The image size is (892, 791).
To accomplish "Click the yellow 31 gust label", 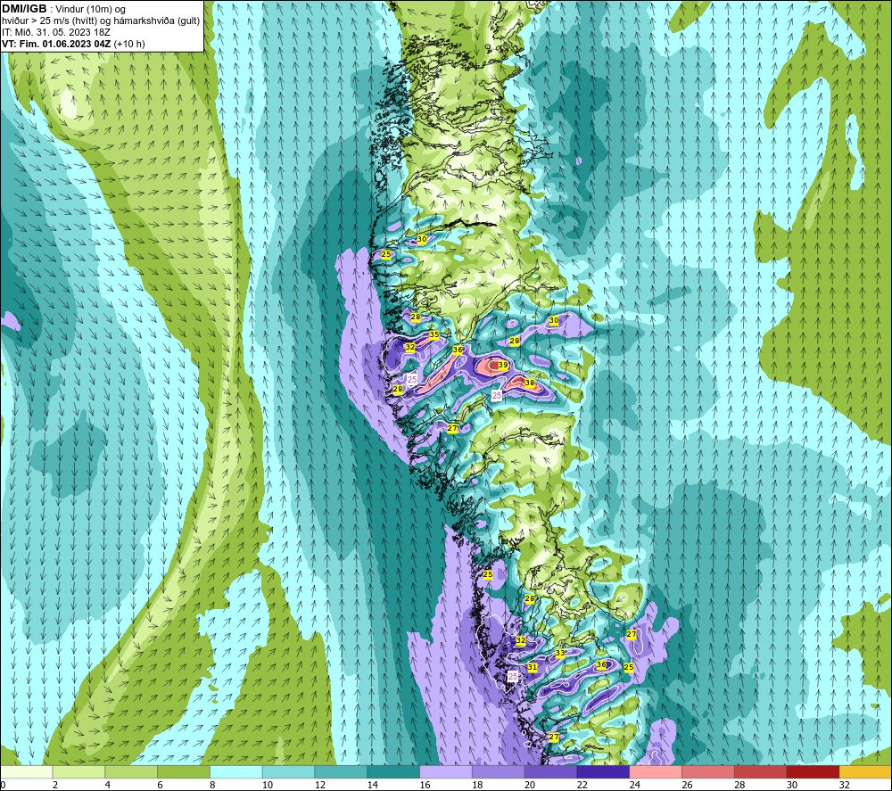I will point(532,667).
